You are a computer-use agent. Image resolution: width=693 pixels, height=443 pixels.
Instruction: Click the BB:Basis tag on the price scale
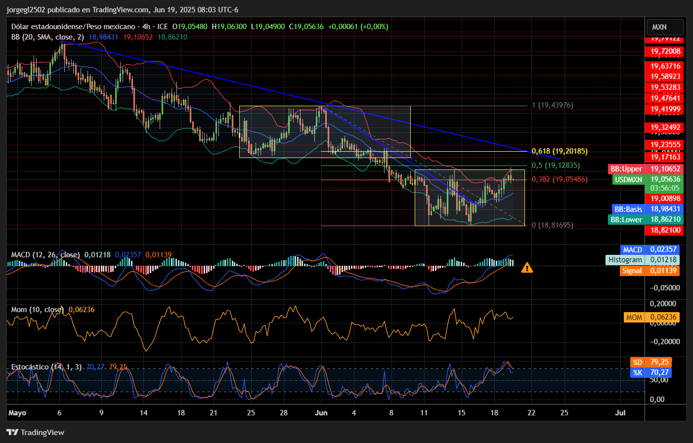click(x=629, y=209)
